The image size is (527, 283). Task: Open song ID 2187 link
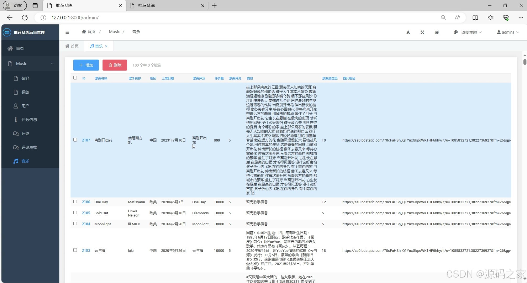click(x=86, y=140)
